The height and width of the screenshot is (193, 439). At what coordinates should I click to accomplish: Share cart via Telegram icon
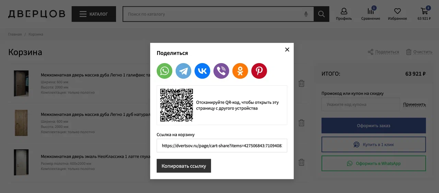(x=183, y=71)
